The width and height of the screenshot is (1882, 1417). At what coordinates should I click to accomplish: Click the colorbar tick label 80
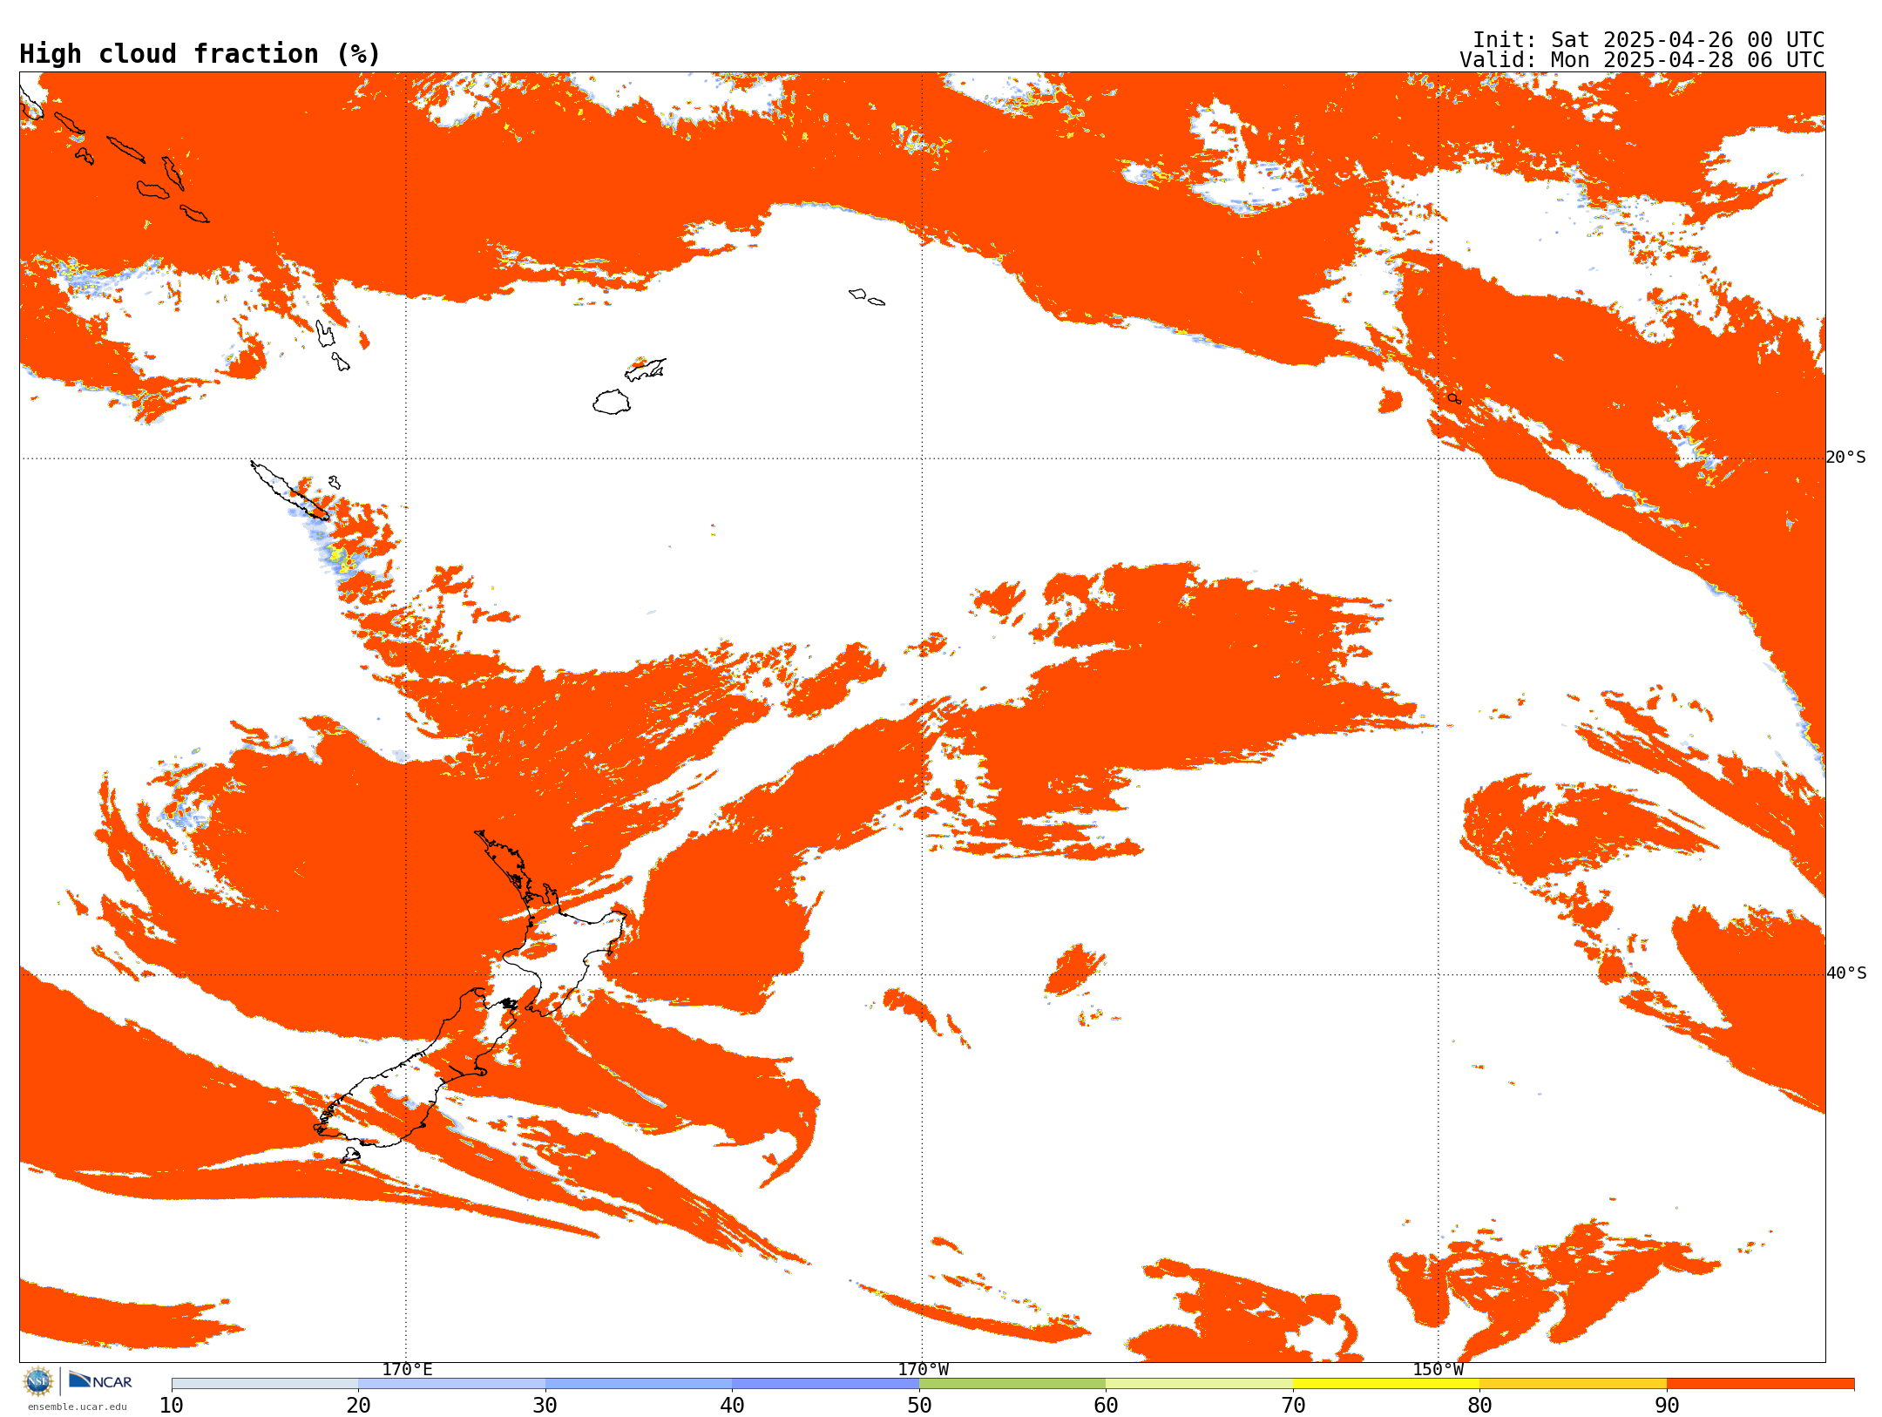click(1480, 1405)
